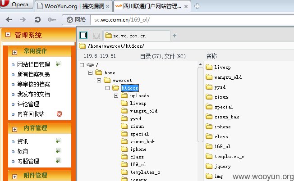Open 我发布的文档 link
Image resolution: width=294 pixels, height=181 pixels.
[33, 94]
